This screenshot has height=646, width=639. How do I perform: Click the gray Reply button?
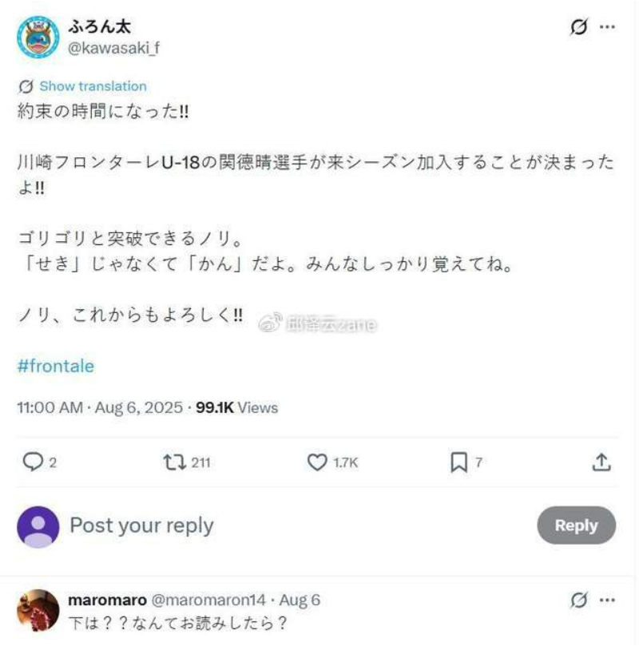click(x=577, y=525)
